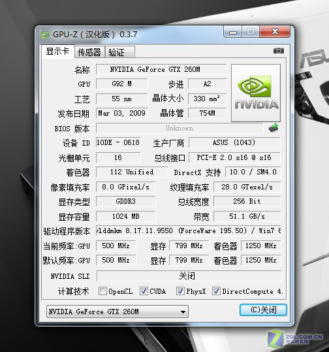329x352 pixels.
Task: Close the GPU-Z window with X
Action: (275, 31)
